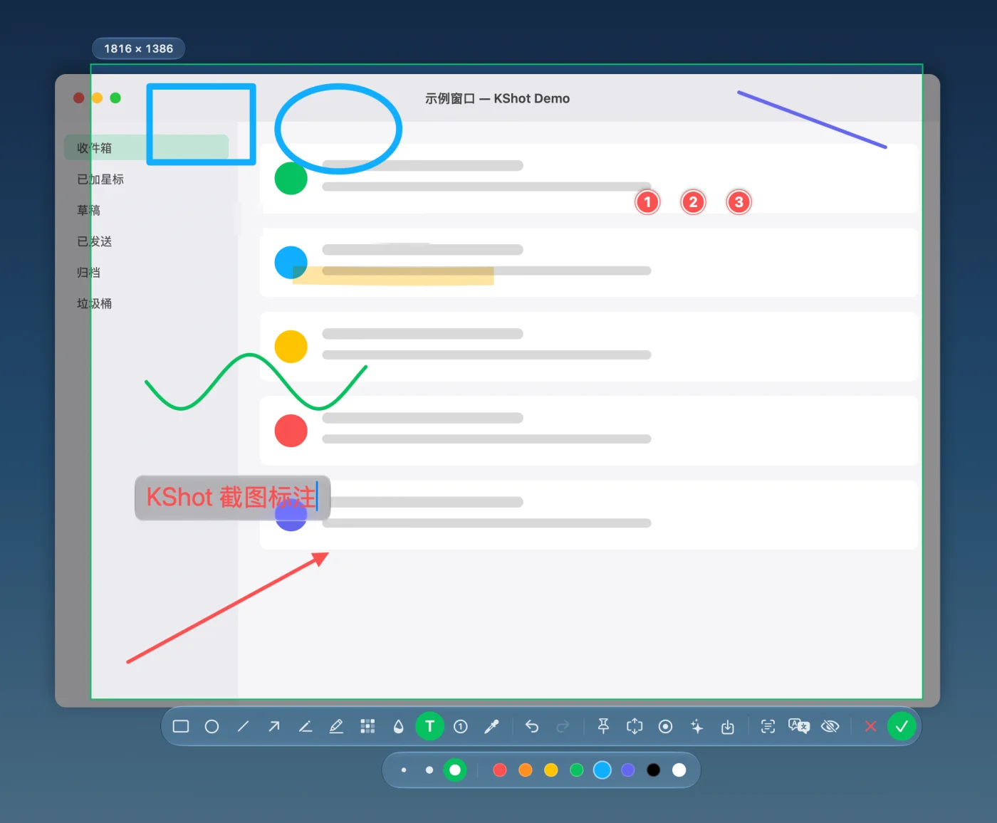Select the smallest stroke size dot
Viewport: 997px width, 823px height.
pyautogui.click(x=404, y=770)
